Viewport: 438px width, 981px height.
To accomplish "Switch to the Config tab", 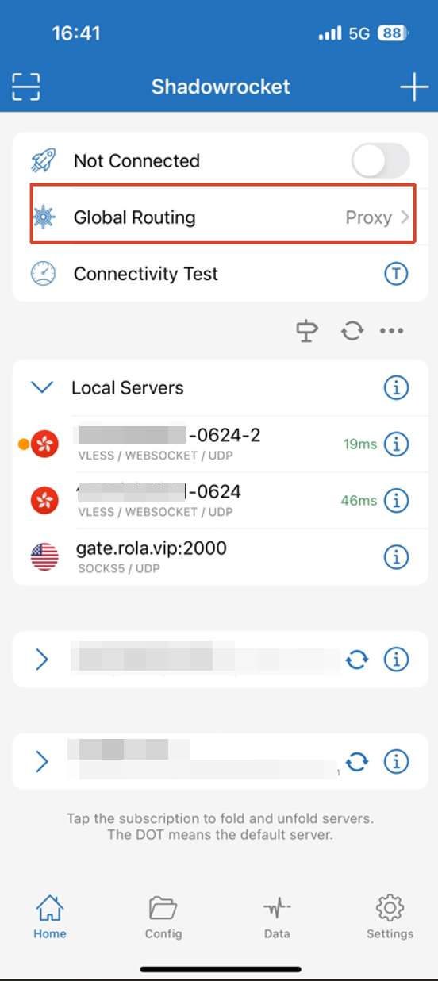I will (x=163, y=917).
